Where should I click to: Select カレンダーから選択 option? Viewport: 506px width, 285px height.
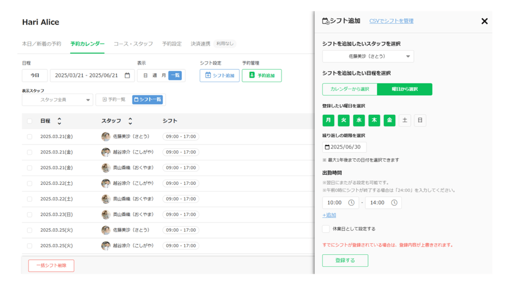(350, 89)
